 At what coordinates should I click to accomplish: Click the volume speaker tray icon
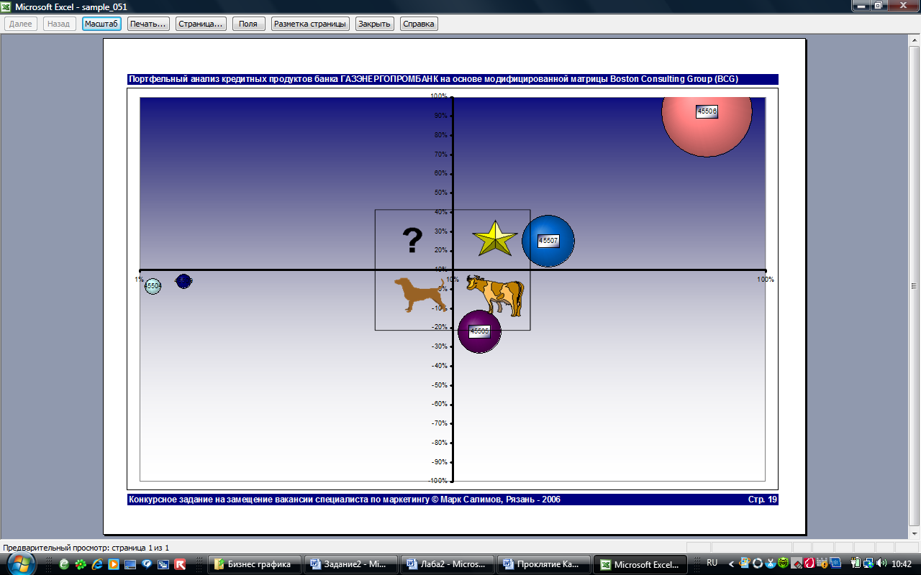click(x=881, y=563)
